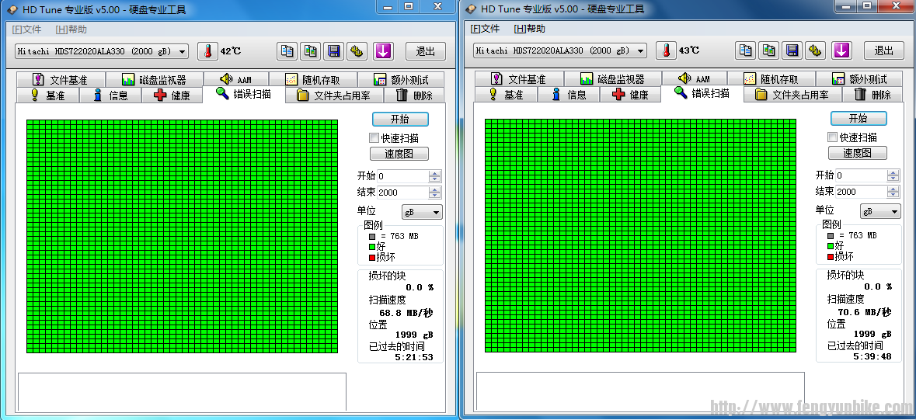The width and height of the screenshot is (916, 420).
Task: Click the purple down-arrow icon in the 43°C window
Action: click(x=841, y=50)
